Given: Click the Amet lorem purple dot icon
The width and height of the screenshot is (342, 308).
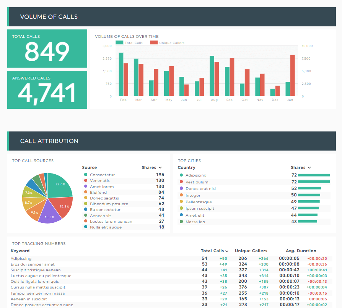Looking at the screenshot, I should click(x=86, y=186).
